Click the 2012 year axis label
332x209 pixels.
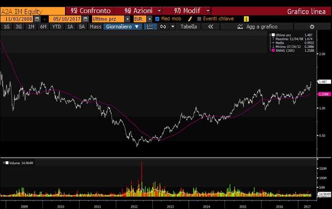134,206
